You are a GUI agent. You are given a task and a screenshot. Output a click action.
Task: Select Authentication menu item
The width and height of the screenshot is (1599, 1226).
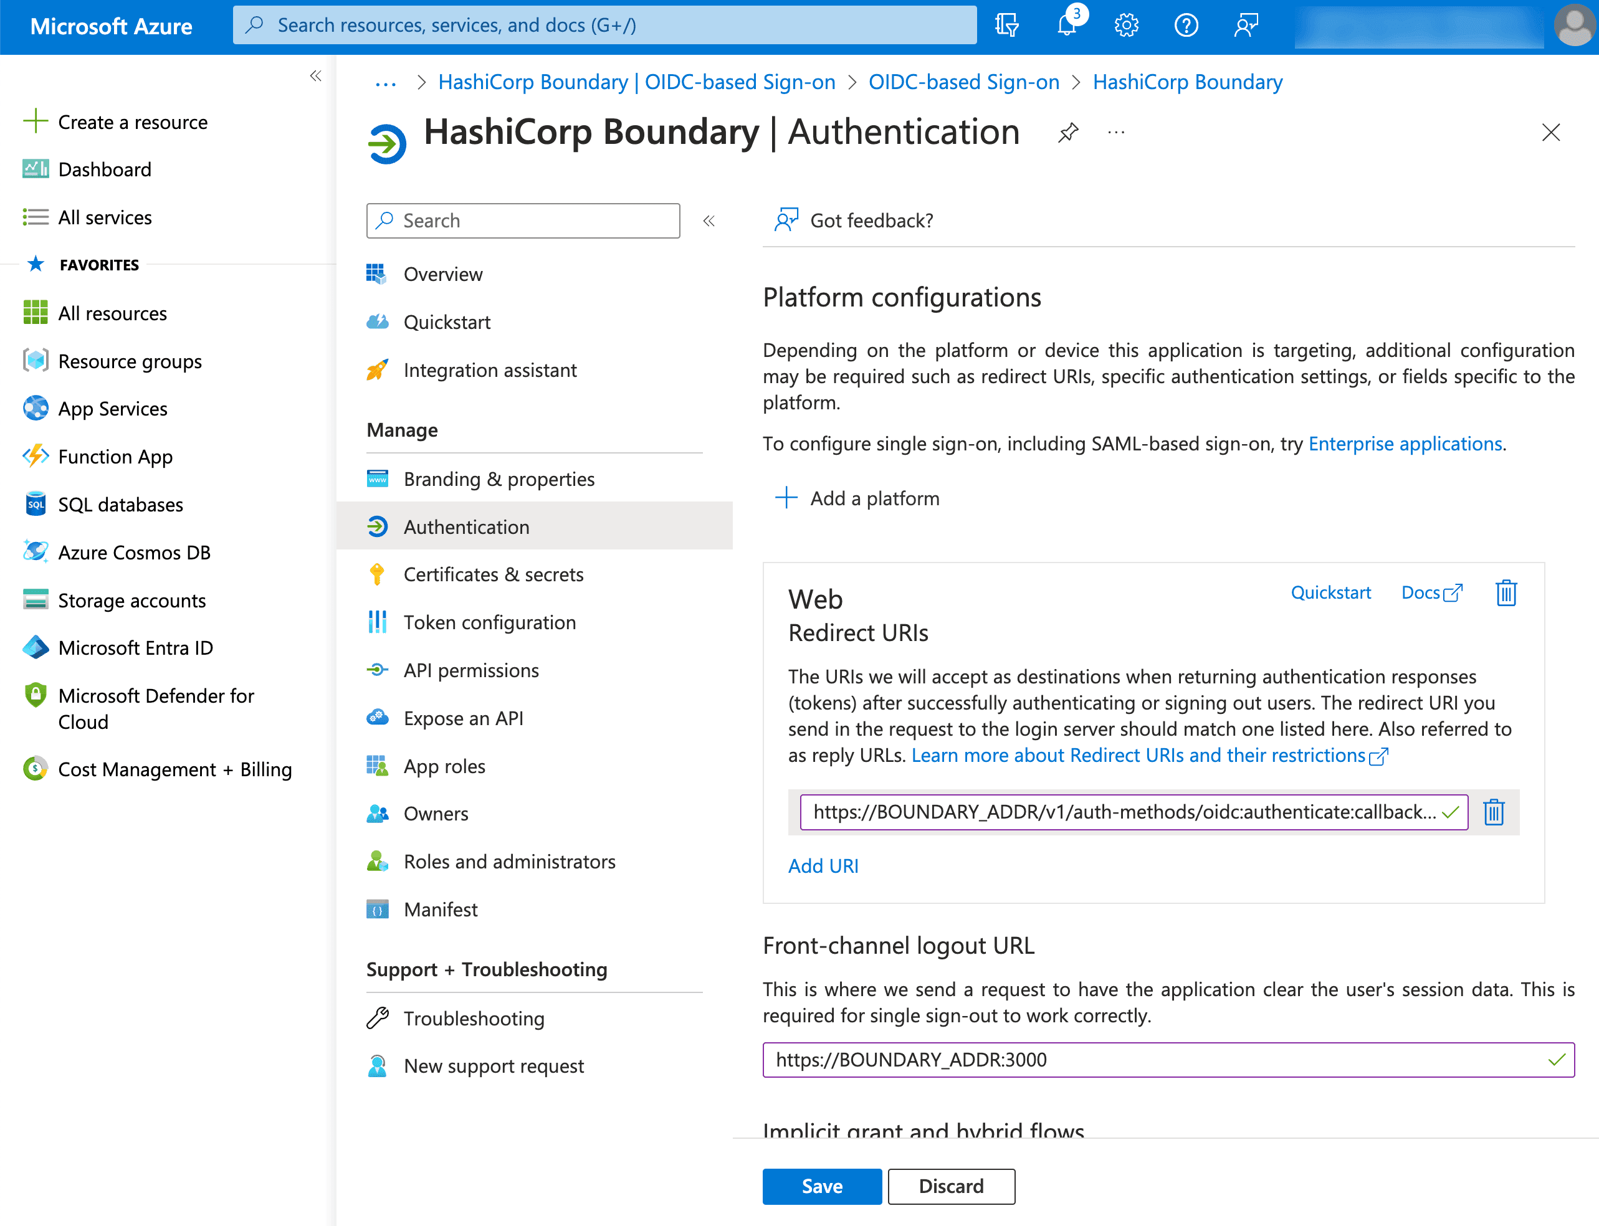coord(534,526)
